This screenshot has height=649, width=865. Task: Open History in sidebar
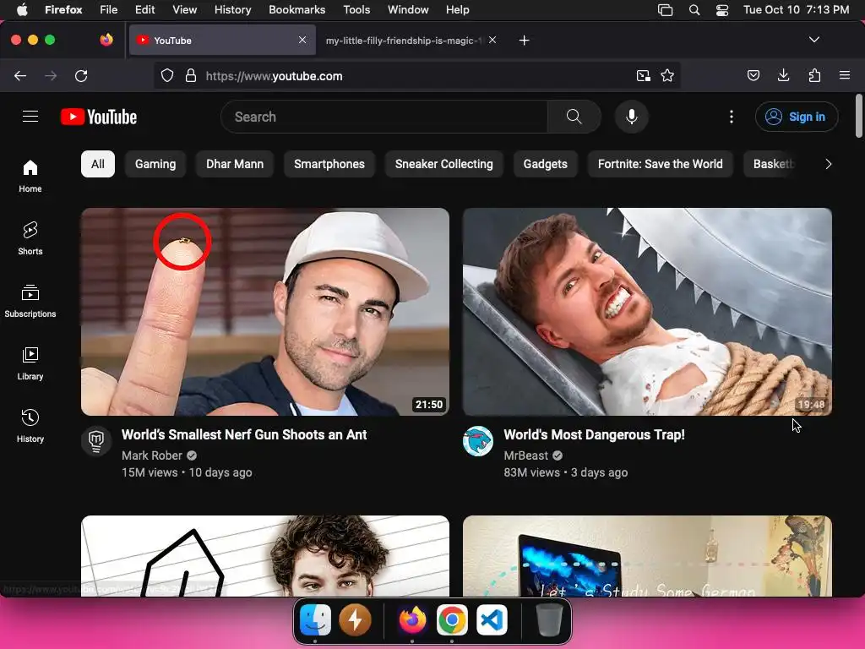coord(30,426)
